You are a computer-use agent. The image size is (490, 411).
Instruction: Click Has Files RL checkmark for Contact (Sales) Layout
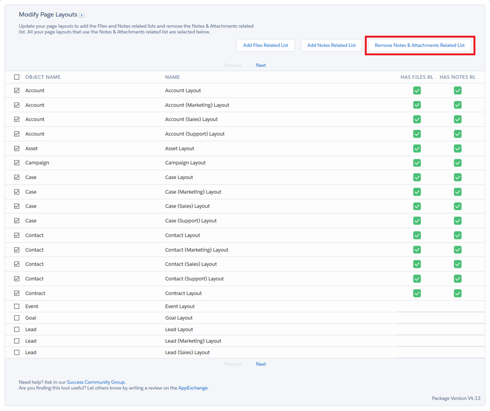click(417, 264)
